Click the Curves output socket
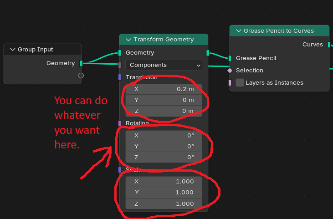The width and height of the screenshot is (333, 219). pos(329,45)
